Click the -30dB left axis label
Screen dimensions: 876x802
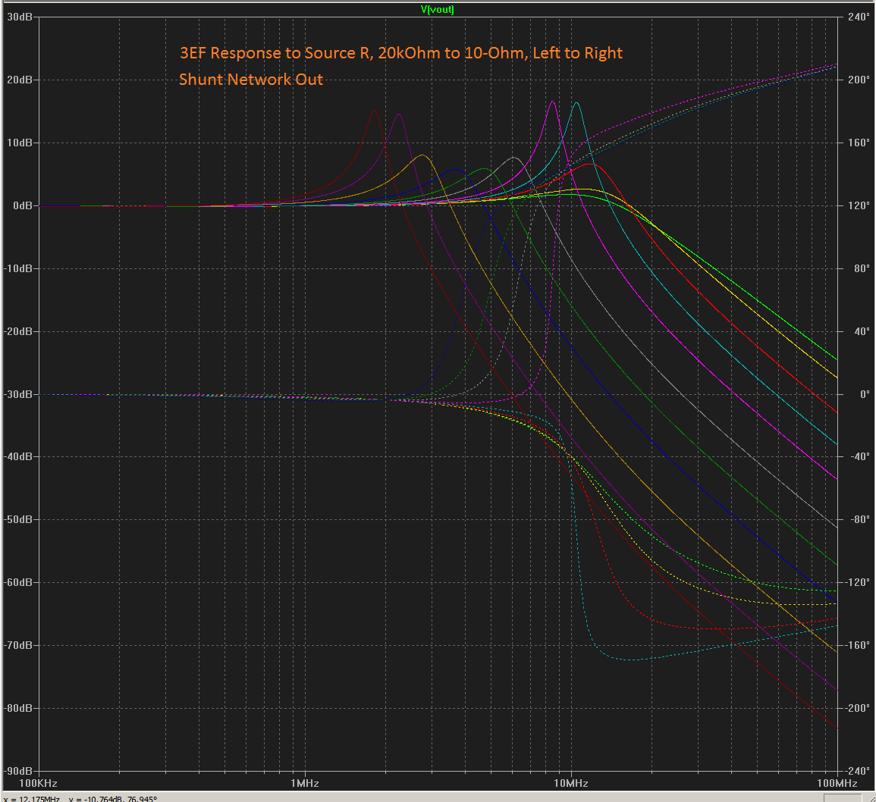click(18, 394)
